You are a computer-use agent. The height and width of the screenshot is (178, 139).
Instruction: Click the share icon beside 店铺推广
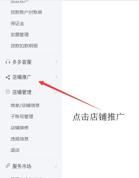tap(8, 77)
